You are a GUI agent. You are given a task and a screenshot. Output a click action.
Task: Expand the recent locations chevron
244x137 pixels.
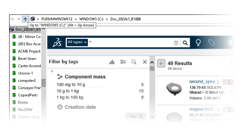coord(19,19)
